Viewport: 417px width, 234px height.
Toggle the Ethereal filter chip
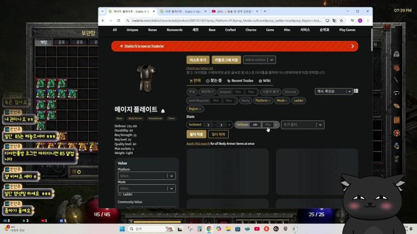click(290, 92)
